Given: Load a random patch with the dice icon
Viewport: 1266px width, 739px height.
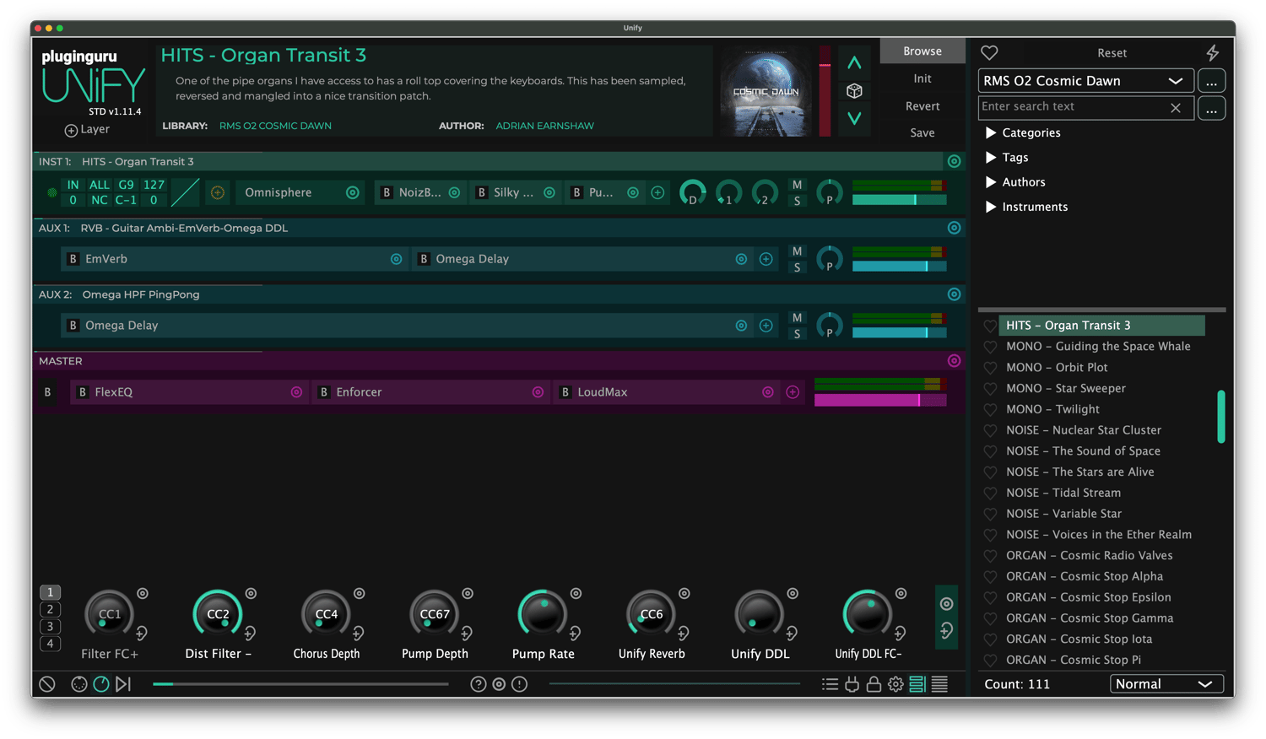Looking at the screenshot, I should coord(854,90).
